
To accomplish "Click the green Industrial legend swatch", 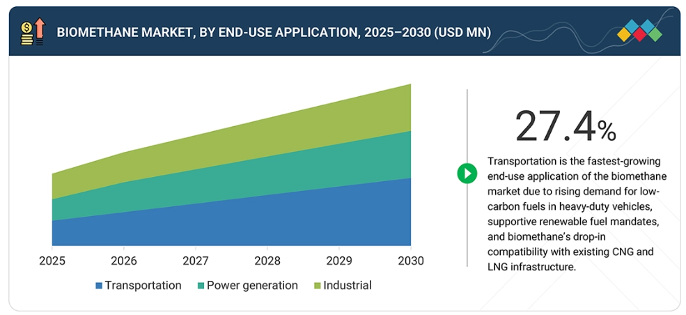I will click(x=318, y=286).
